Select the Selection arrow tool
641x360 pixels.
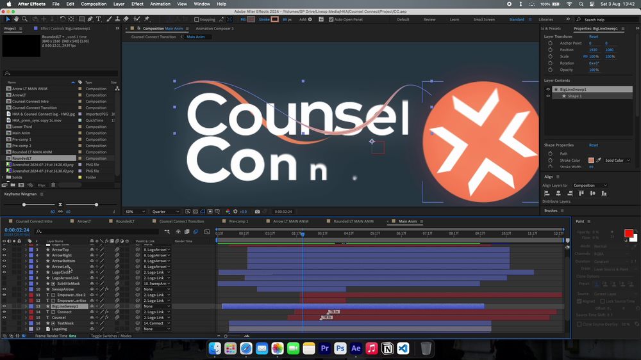[x=8, y=19]
